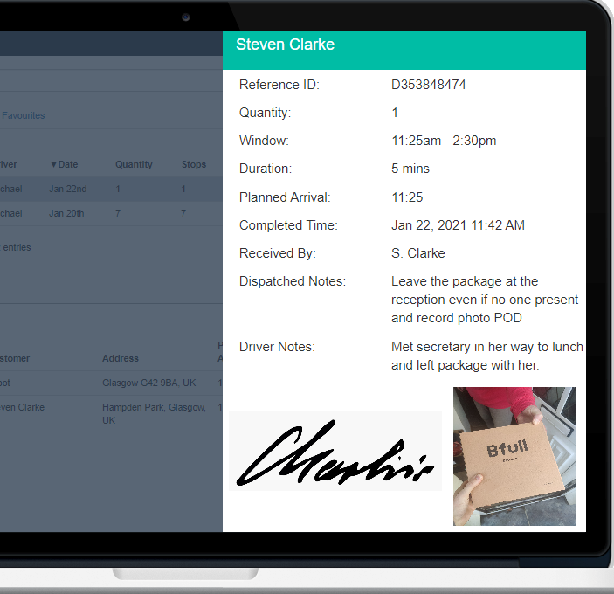Select the reference ID D353848474

click(428, 85)
